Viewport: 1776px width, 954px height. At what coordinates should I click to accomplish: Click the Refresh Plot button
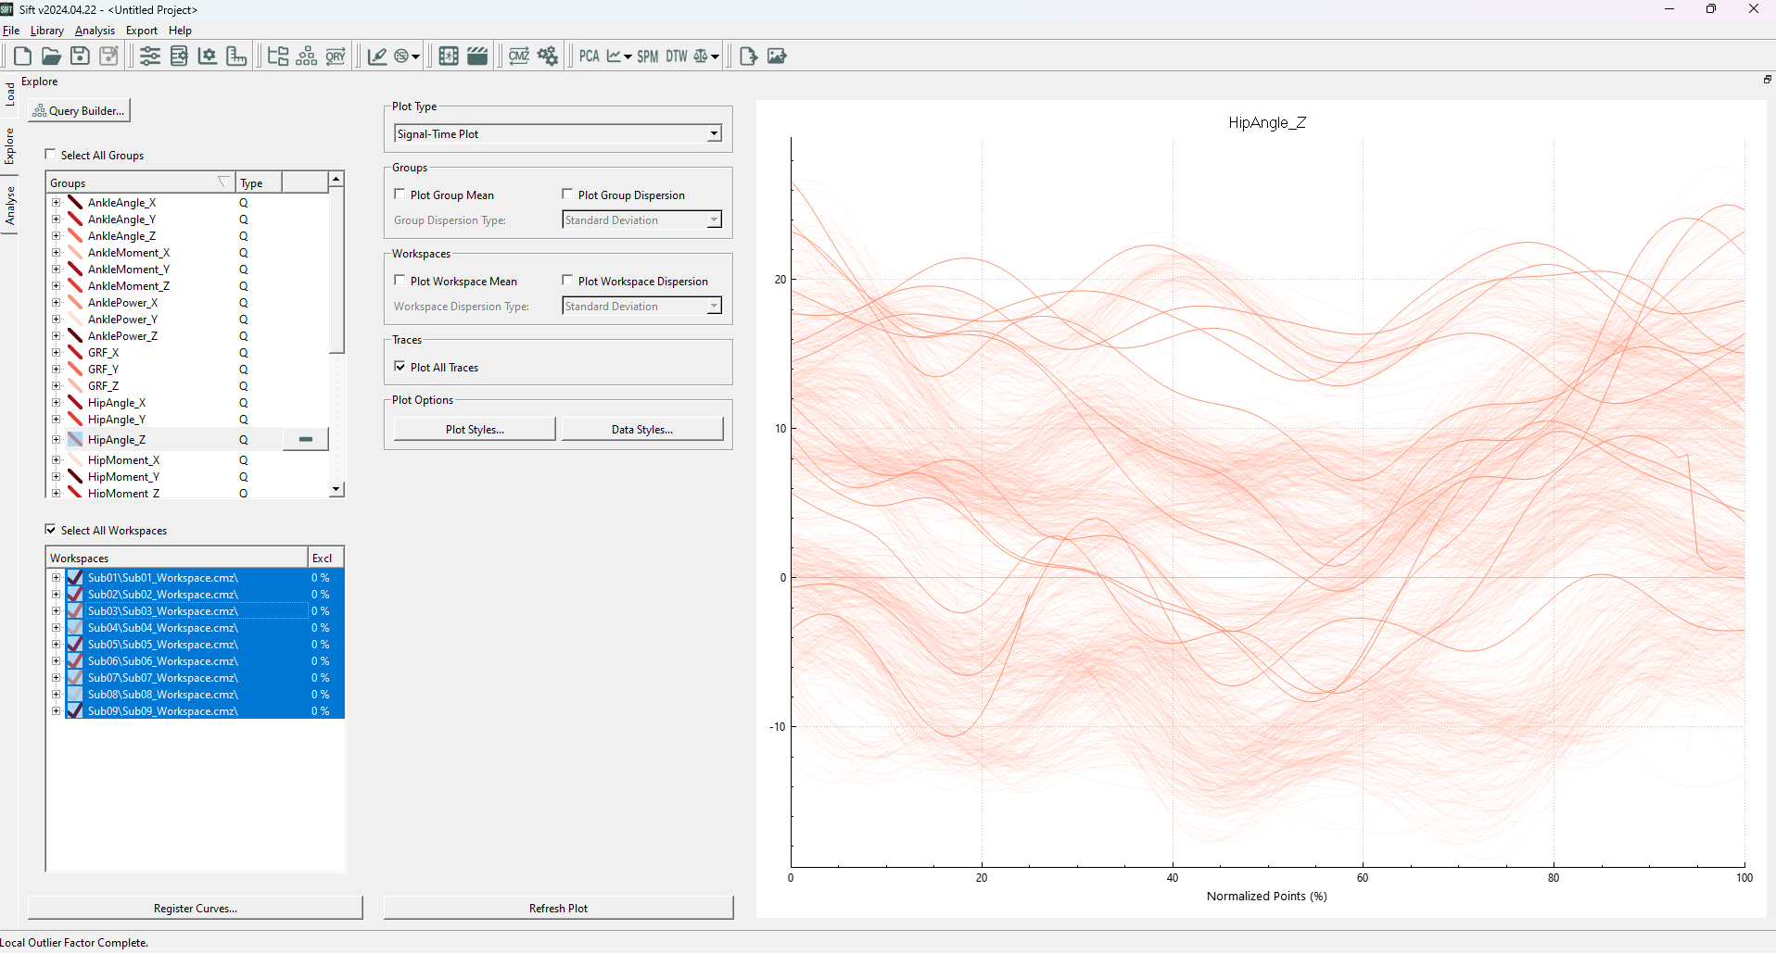pos(558,909)
